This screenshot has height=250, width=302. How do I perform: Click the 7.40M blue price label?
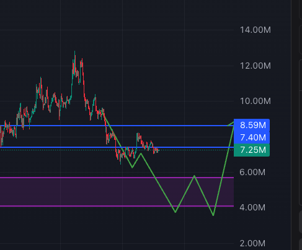[252, 137]
